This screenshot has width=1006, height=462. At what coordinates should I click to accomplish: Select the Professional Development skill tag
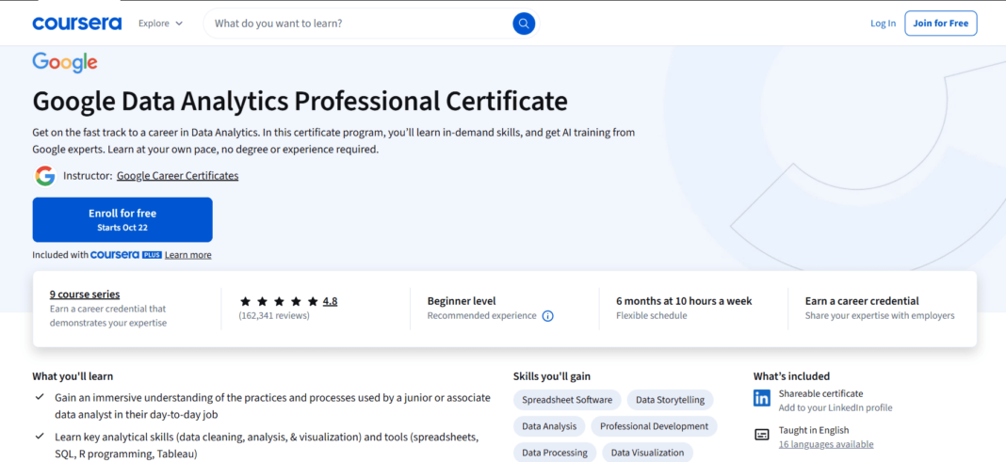[x=655, y=426]
